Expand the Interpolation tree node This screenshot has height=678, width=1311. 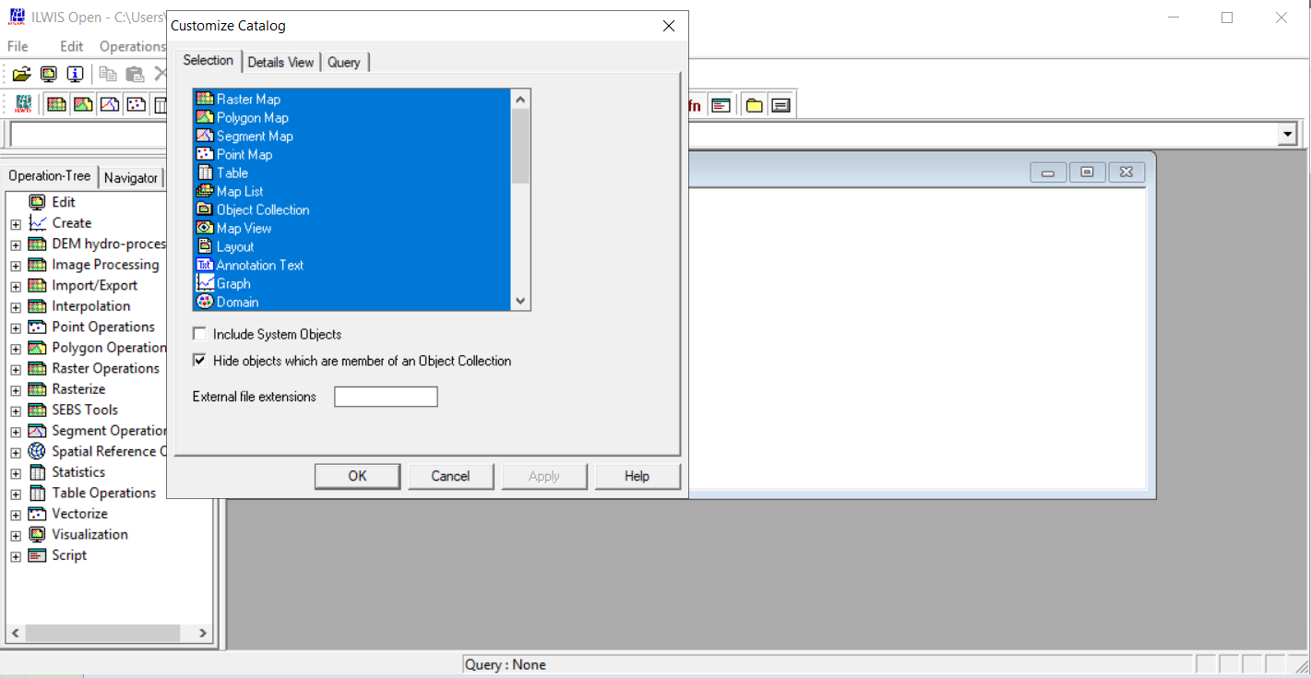(16, 306)
